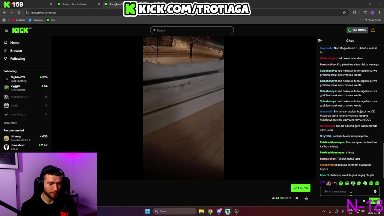Open Chrome profile avatar L

coord(372,13)
